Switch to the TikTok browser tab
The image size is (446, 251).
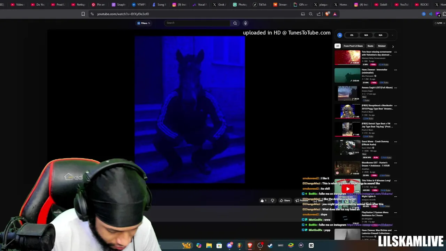(260, 5)
